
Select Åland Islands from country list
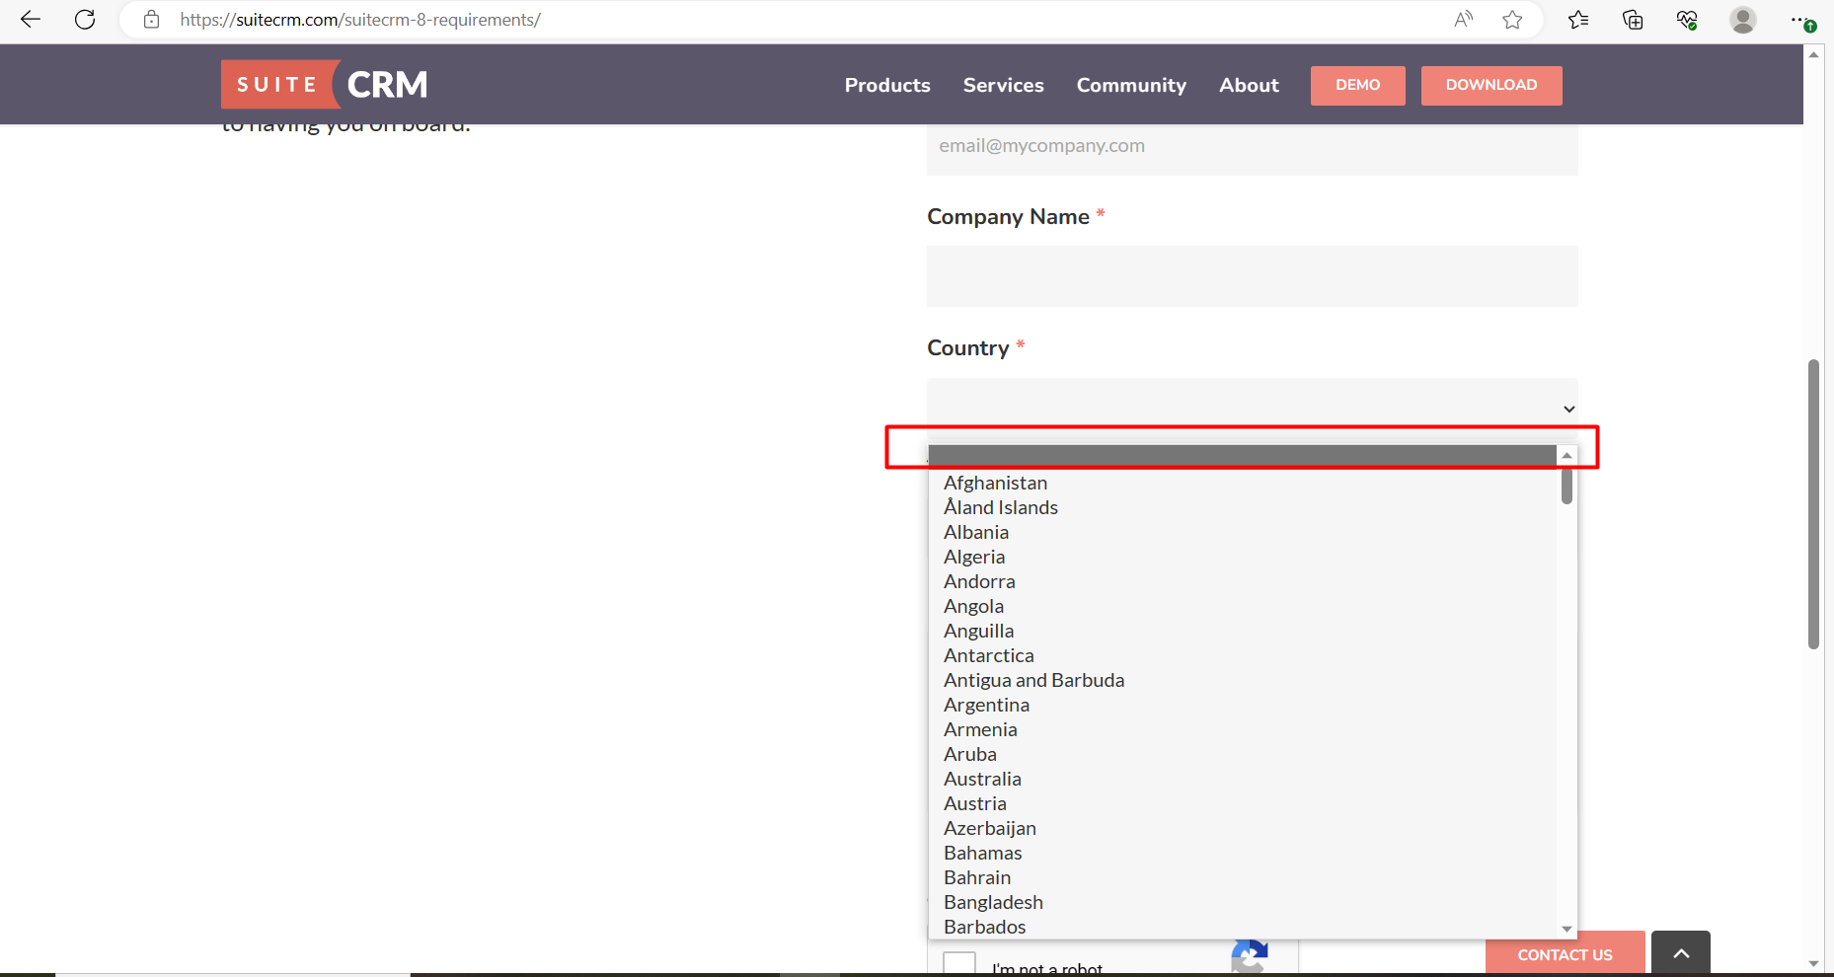click(x=1242, y=507)
